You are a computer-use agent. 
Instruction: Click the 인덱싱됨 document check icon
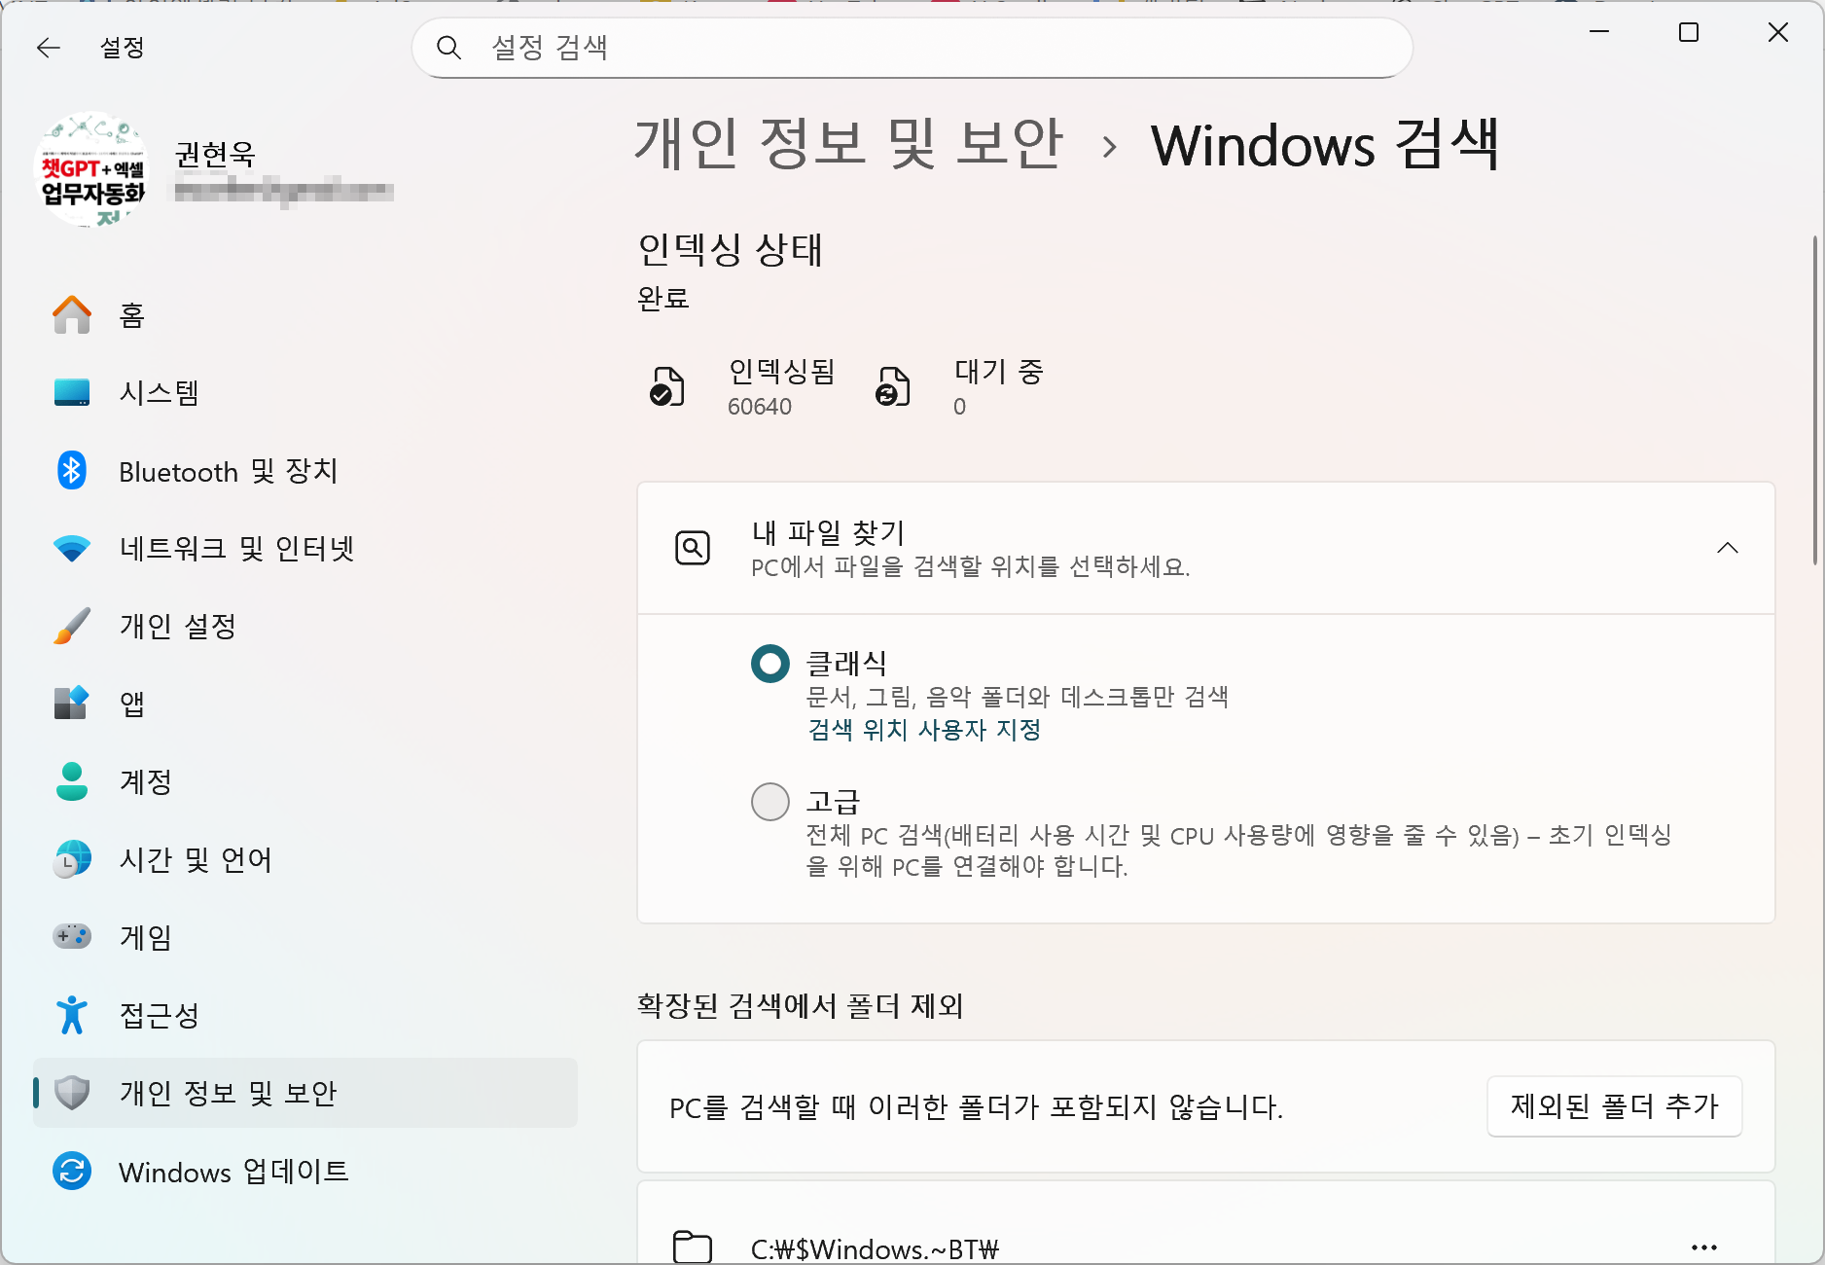[x=667, y=386]
